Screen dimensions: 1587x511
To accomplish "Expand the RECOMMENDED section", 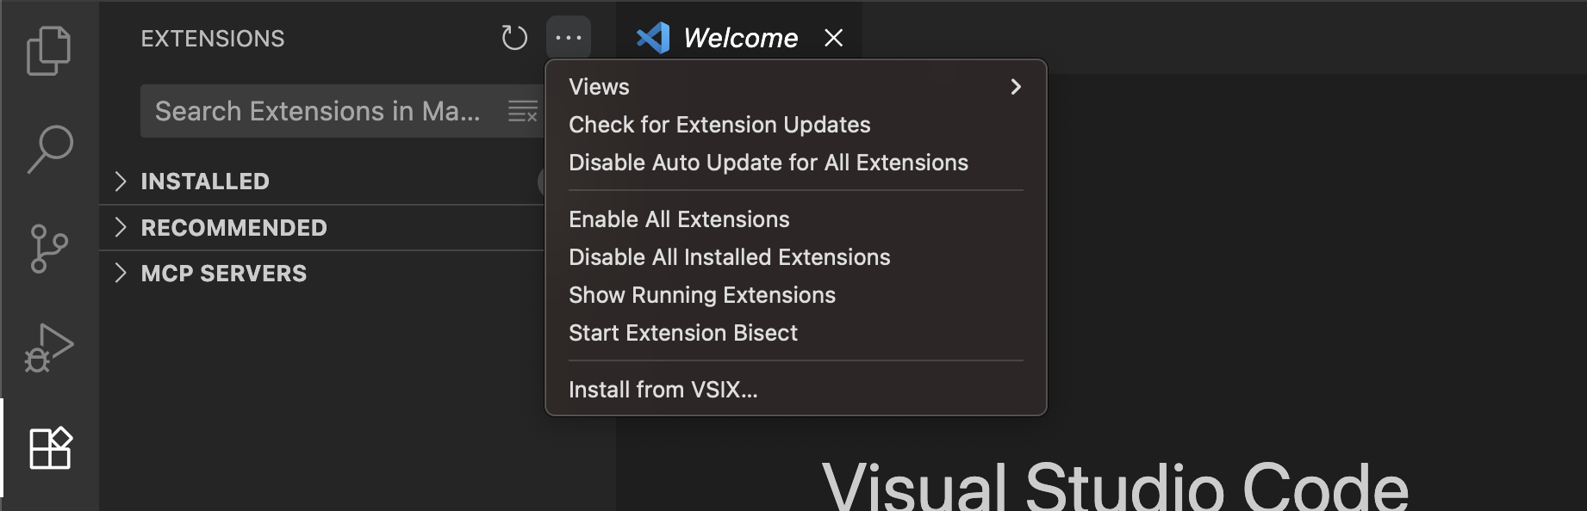I will point(233,227).
